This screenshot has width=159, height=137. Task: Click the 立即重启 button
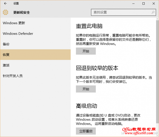click(86, 131)
